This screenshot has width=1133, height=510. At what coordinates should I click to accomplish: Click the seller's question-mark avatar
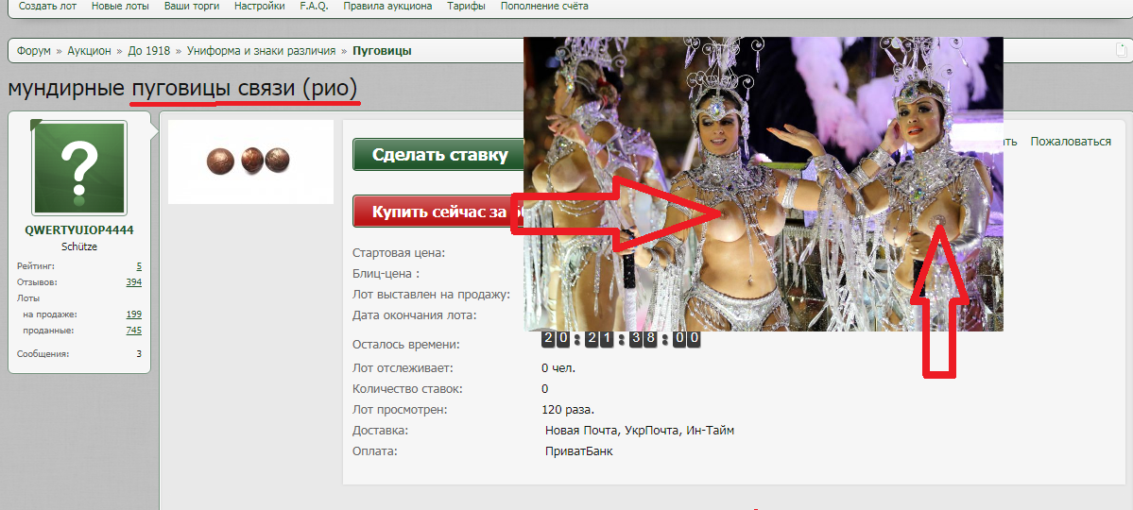79,168
